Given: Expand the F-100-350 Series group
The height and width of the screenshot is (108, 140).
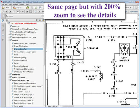Looking at the screenshot, I should point(9,77).
